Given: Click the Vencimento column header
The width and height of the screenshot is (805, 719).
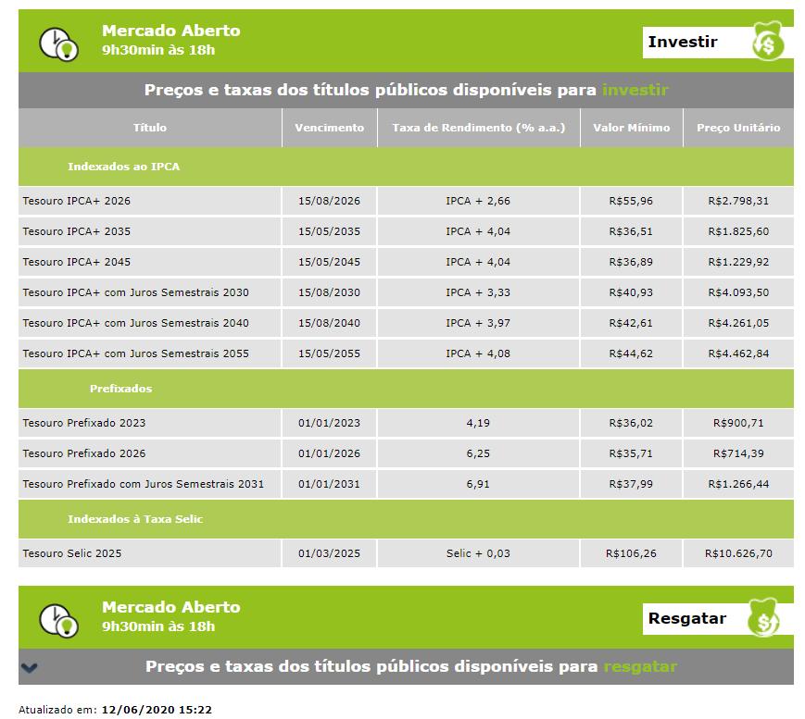Looking at the screenshot, I should 329,128.
